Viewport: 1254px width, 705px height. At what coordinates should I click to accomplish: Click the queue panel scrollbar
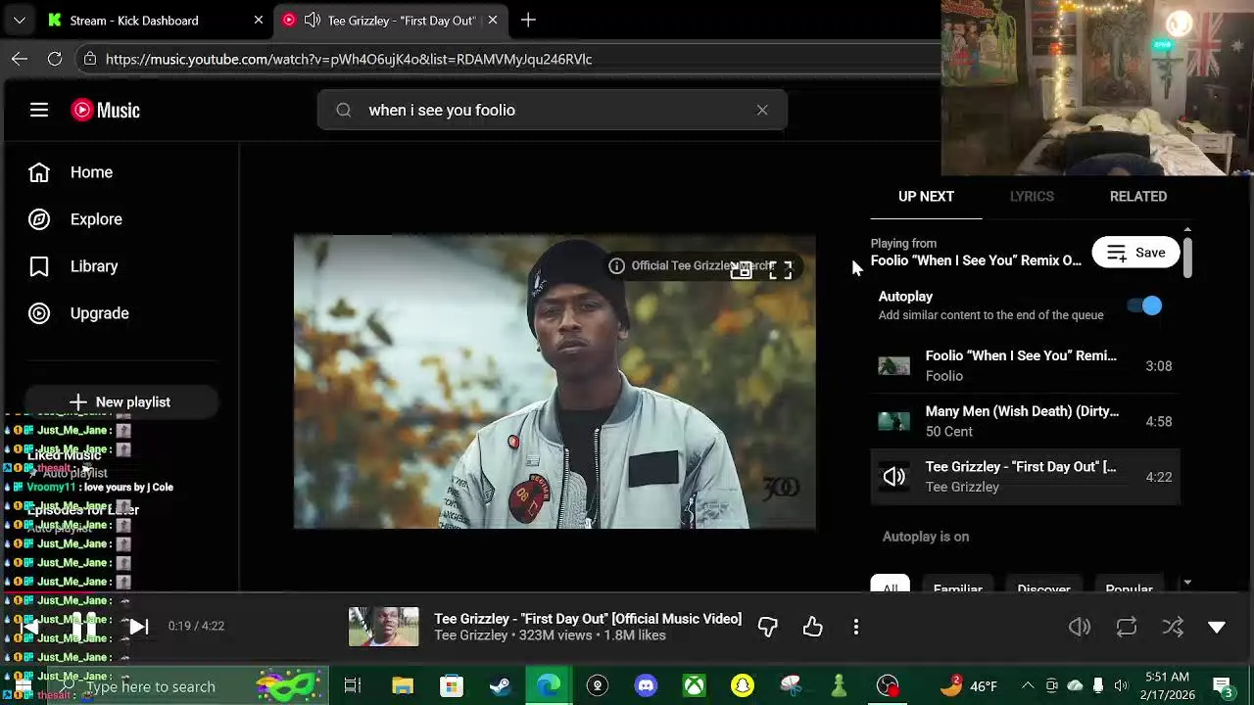pyautogui.click(x=1187, y=258)
